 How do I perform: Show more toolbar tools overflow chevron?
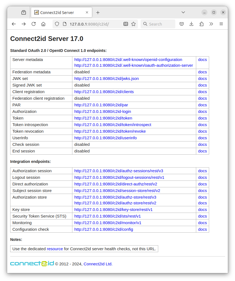[211, 24]
